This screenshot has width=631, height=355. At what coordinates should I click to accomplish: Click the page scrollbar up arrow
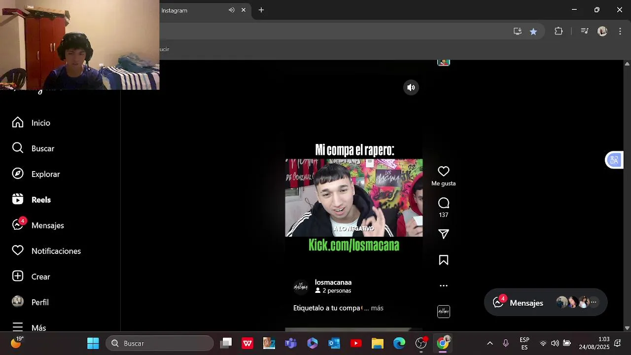pyautogui.click(x=627, y=64)
